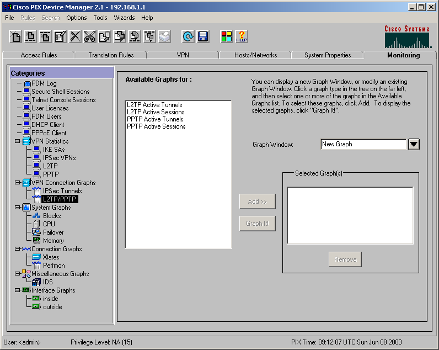Click inside the Selected Graph(s) list box
This screenshot has height=350, width=439.
(350, 215)
